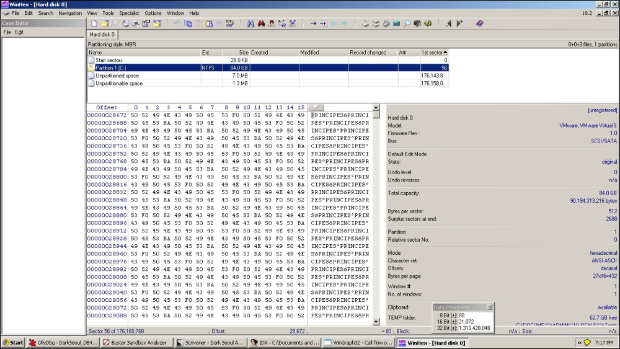Open the File menu in WinHex
The image size is (620, 349).
pos(15,13)
